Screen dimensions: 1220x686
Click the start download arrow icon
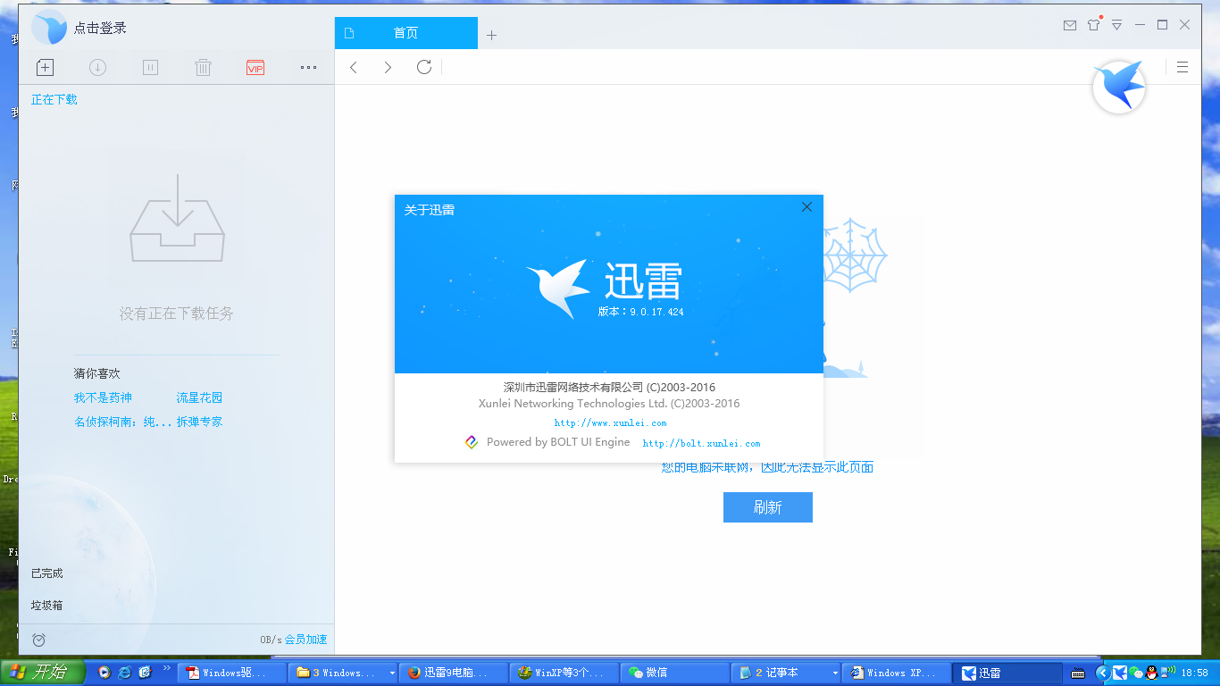pos(97,67)
